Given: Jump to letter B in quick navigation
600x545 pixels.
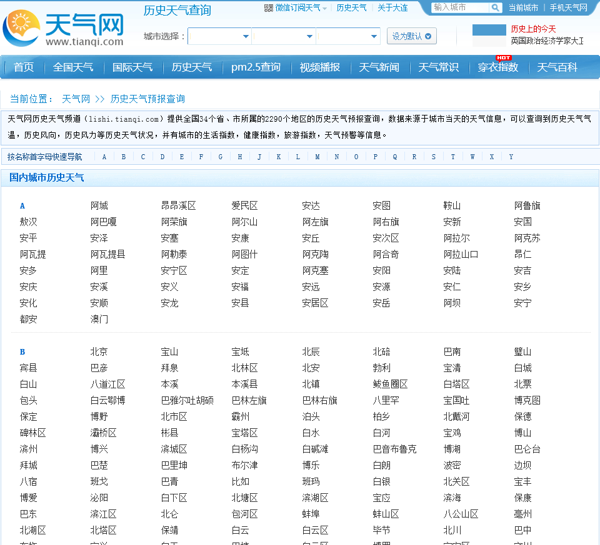Looking at the screenshot, I should [x=124, y=157].
